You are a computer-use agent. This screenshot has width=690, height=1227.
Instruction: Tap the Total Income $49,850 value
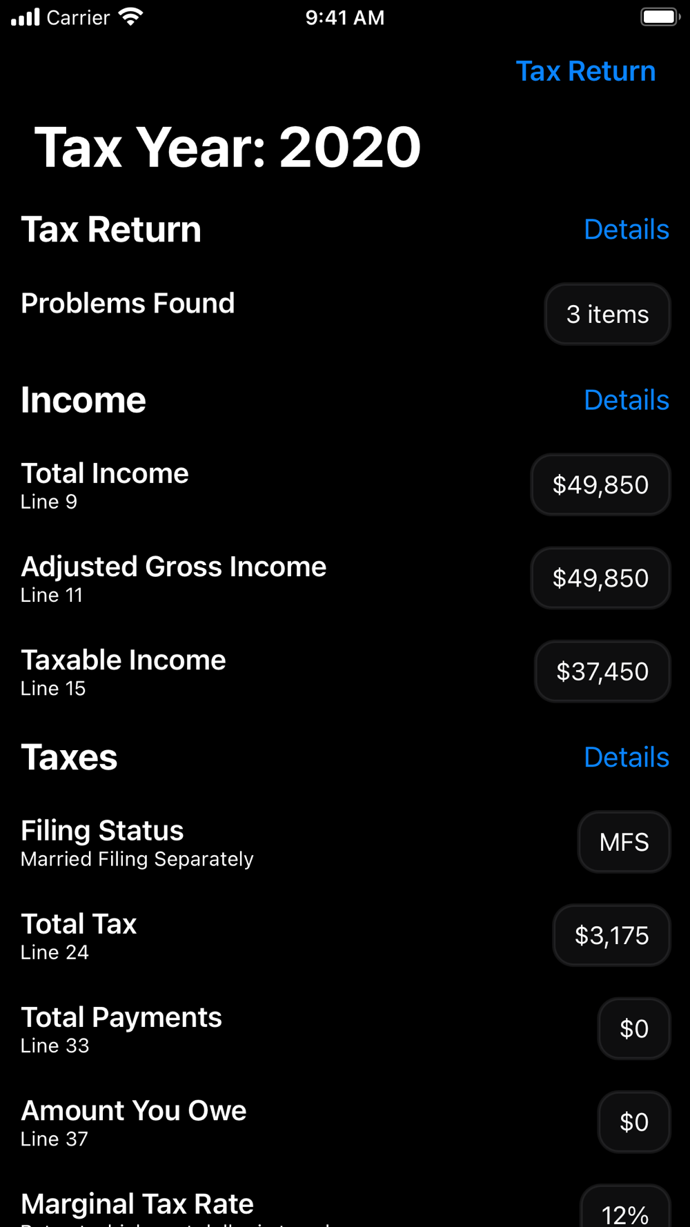tap(600, 484)
